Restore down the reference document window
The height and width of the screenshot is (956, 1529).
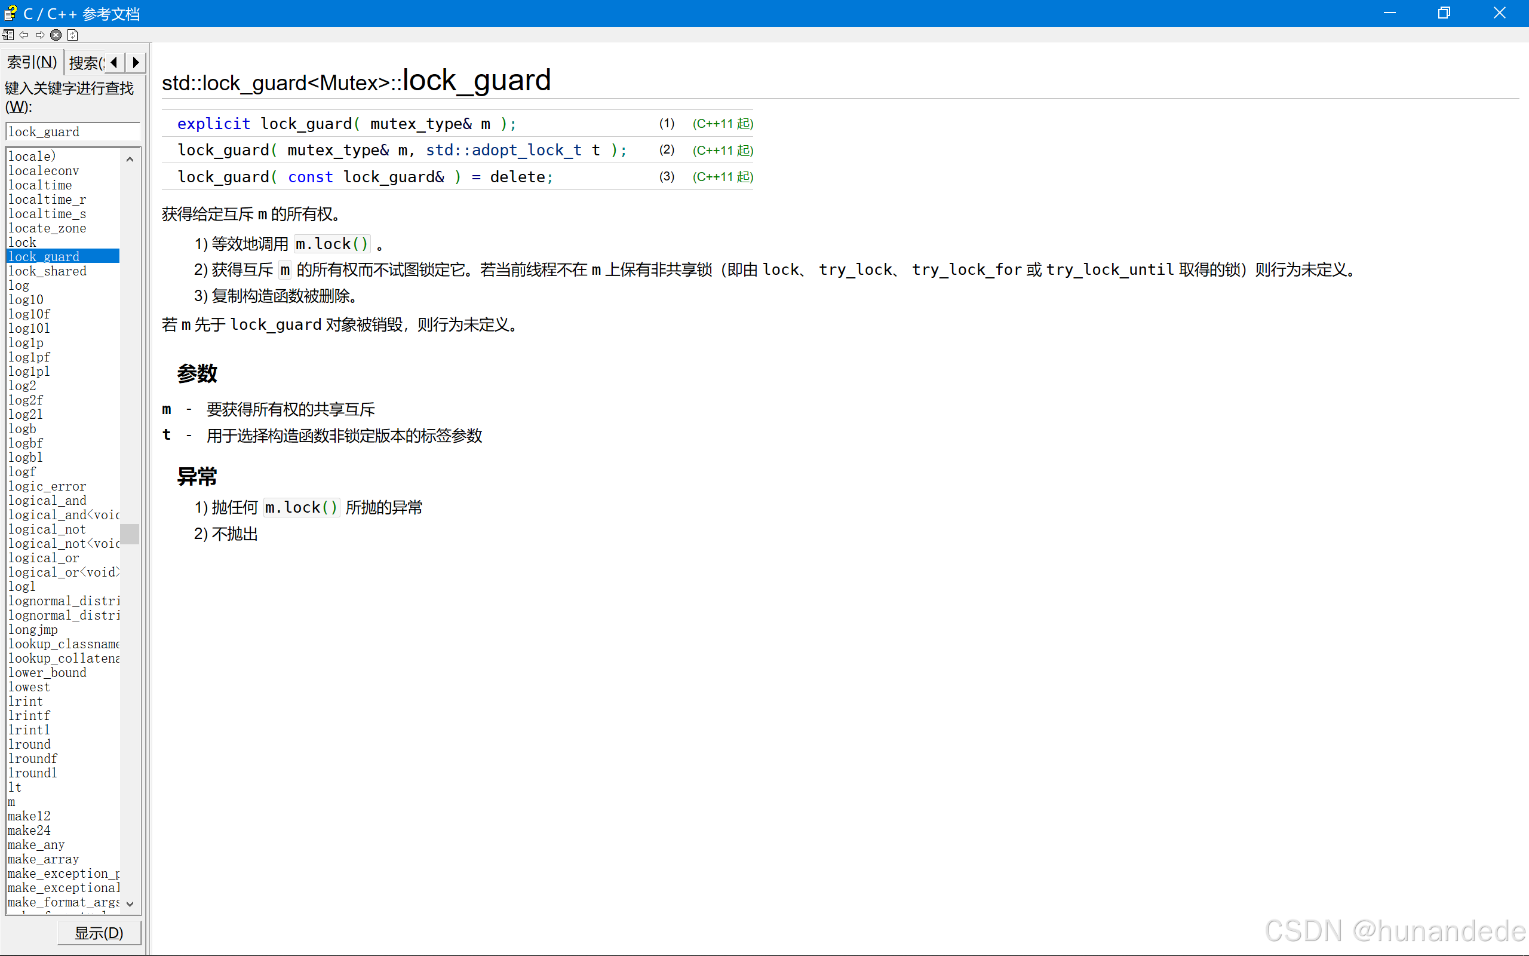pos(1444,13)
